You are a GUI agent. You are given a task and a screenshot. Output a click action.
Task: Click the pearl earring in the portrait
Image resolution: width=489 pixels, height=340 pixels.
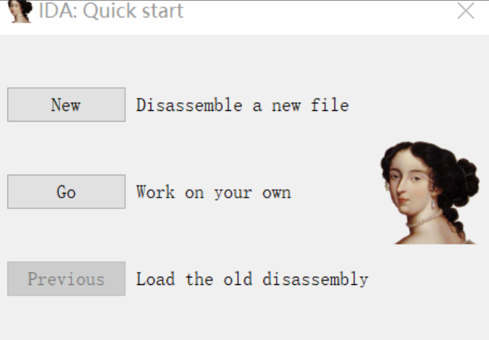coord(433,204)
